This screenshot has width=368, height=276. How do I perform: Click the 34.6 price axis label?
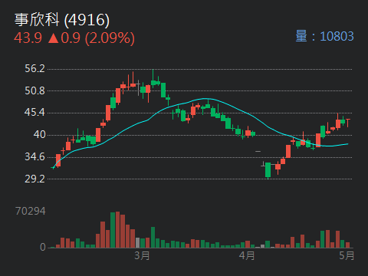click(x=34, y=156)
